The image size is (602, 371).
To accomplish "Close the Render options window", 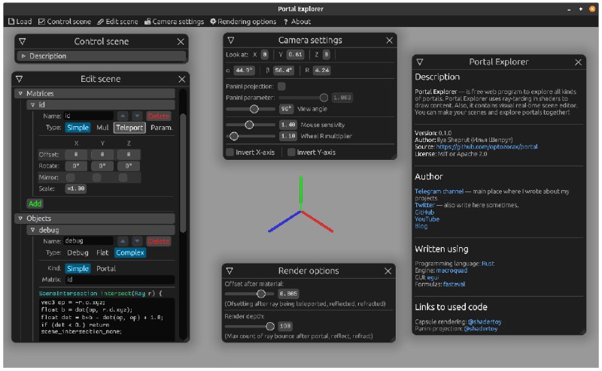I will pos(388,271).
